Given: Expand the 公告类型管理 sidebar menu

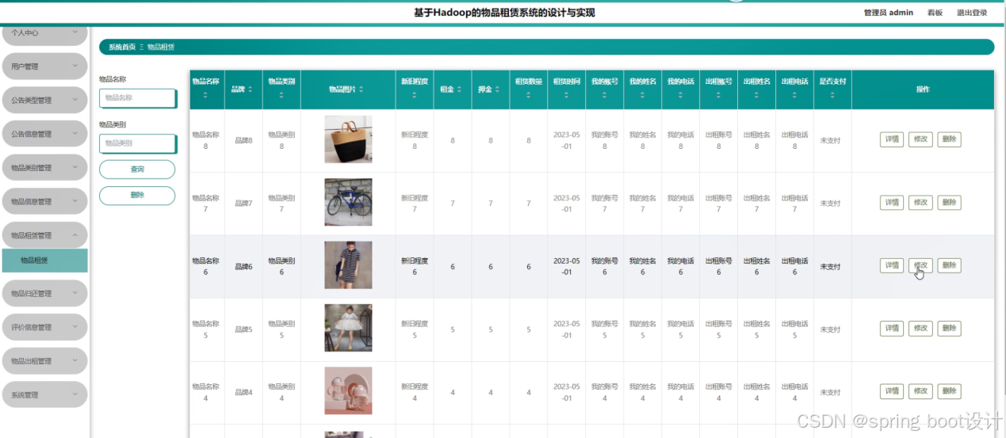Looking at the screenshot, I should [44, 101].
